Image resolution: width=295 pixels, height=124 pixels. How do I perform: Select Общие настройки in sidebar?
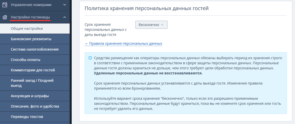[x=35, y=29]
